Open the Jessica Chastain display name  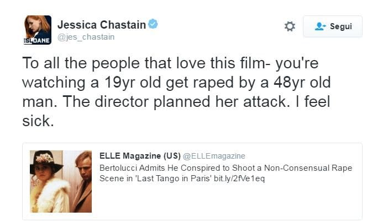point(102,25)
